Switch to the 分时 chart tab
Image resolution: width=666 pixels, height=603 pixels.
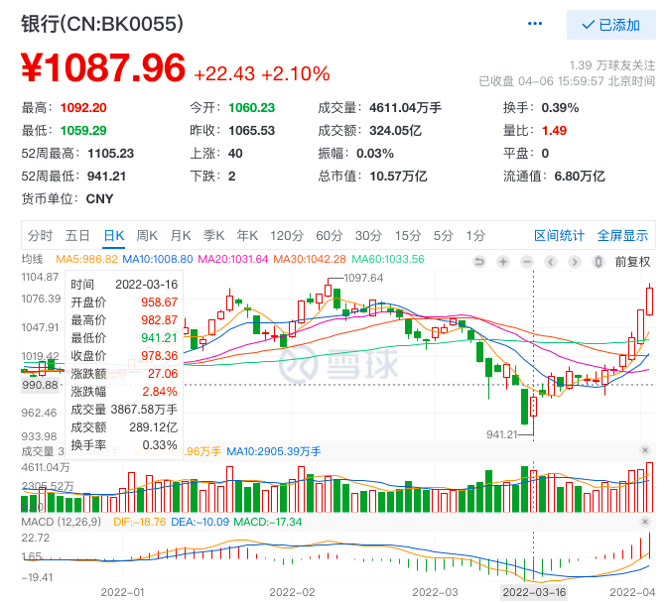click(40, 235)
